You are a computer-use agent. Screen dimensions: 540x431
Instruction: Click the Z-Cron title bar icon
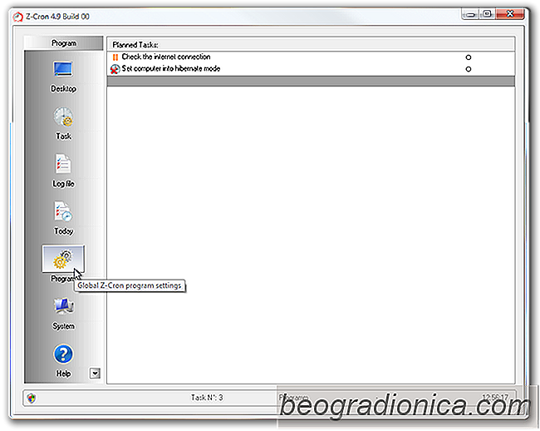click(x=17, y=17)
